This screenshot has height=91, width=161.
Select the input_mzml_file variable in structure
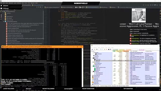pyautogui.click(x=10, y=20)
